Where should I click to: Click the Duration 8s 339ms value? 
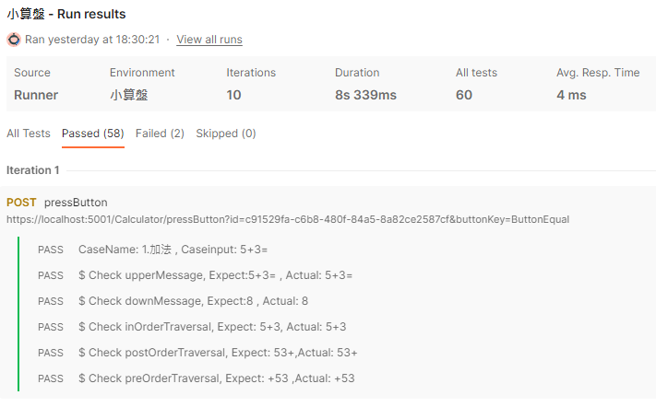coord(365,95)
